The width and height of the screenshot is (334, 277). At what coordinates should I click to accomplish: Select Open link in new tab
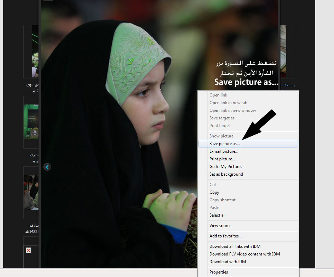(x=228, y=102)
